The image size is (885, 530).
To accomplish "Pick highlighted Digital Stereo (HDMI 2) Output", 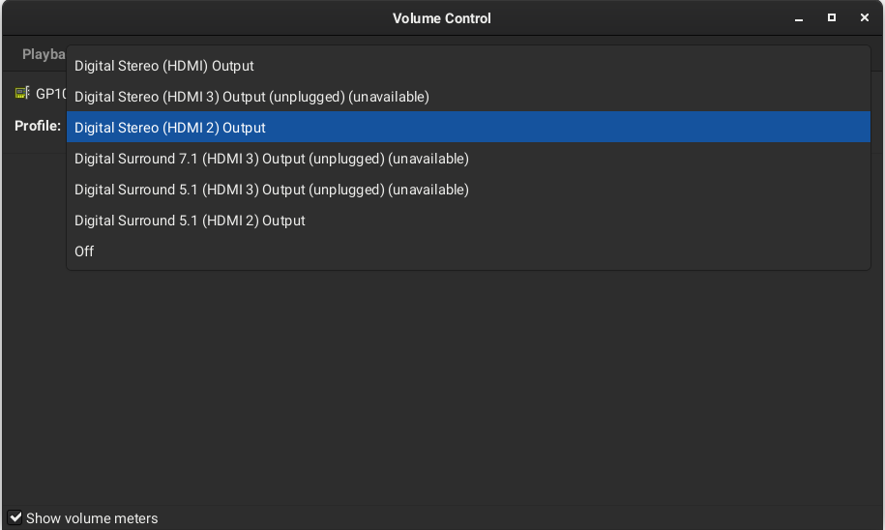I will (468, 127).
